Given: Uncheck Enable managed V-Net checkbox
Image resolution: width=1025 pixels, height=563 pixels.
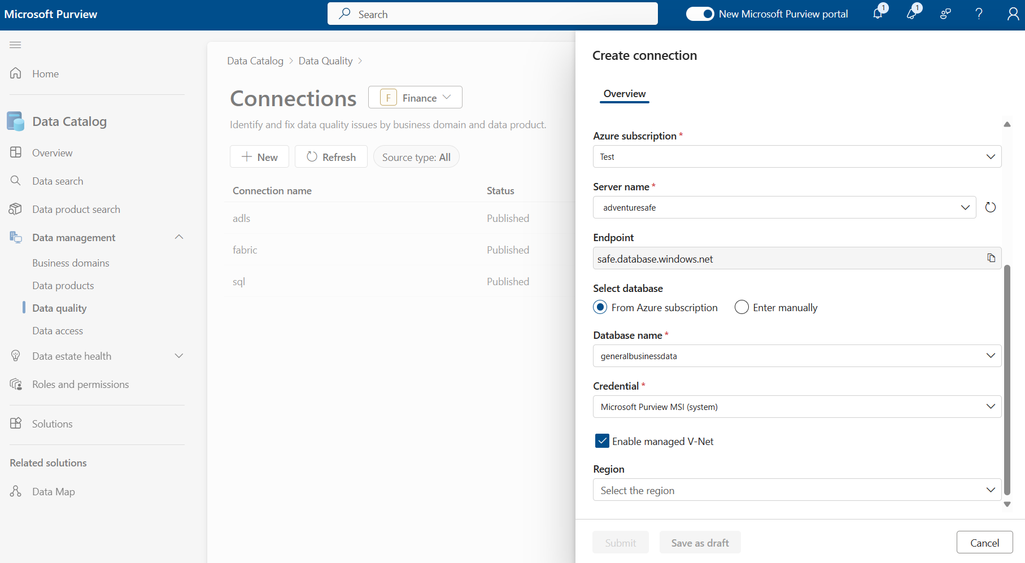Looking at the screenshot, I should 602,441.
